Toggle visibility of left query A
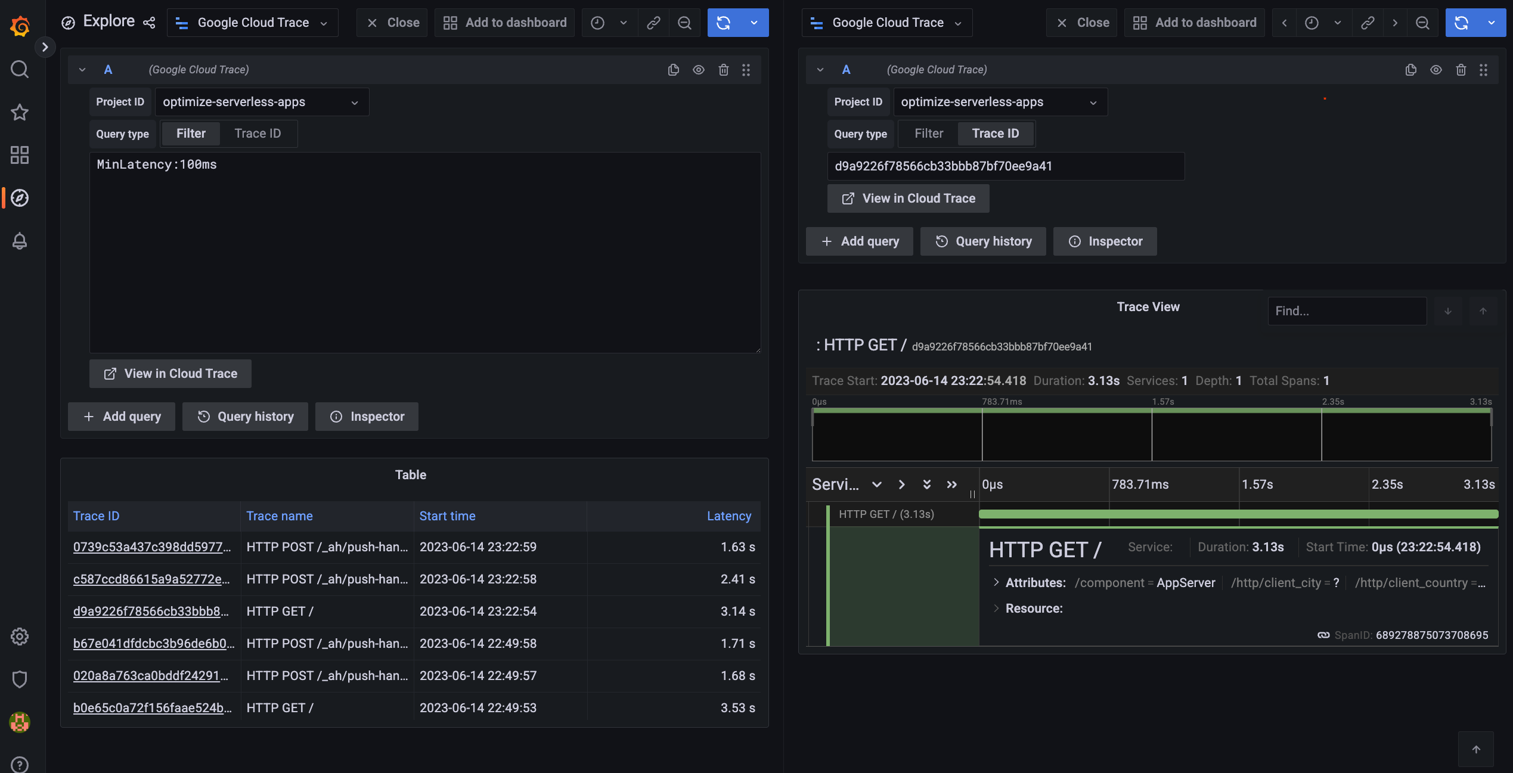Screen dimensions: 1513x773 point(698,70)
